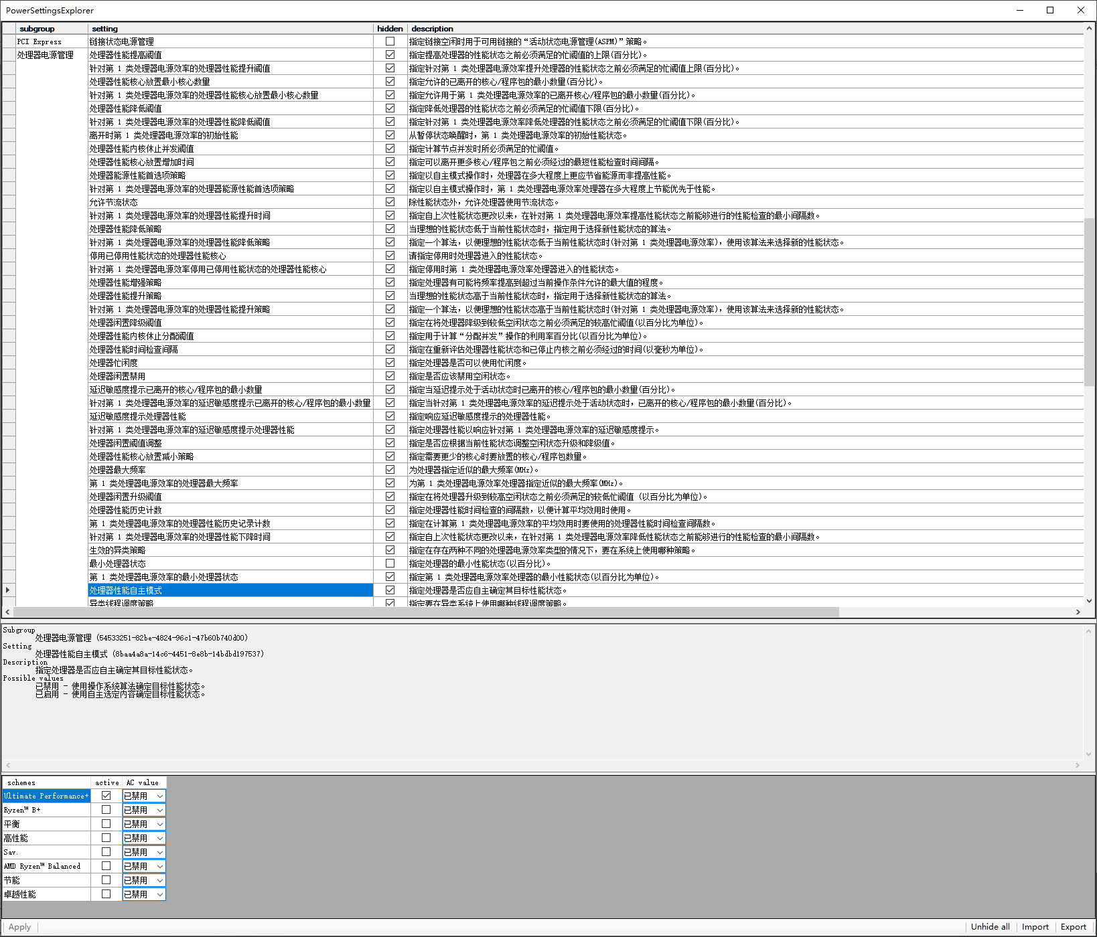Select the 处理器性能增强策略 setting
Viewport: 1097px width, 937px height.
pyautogui.click(x=231, y=282)
